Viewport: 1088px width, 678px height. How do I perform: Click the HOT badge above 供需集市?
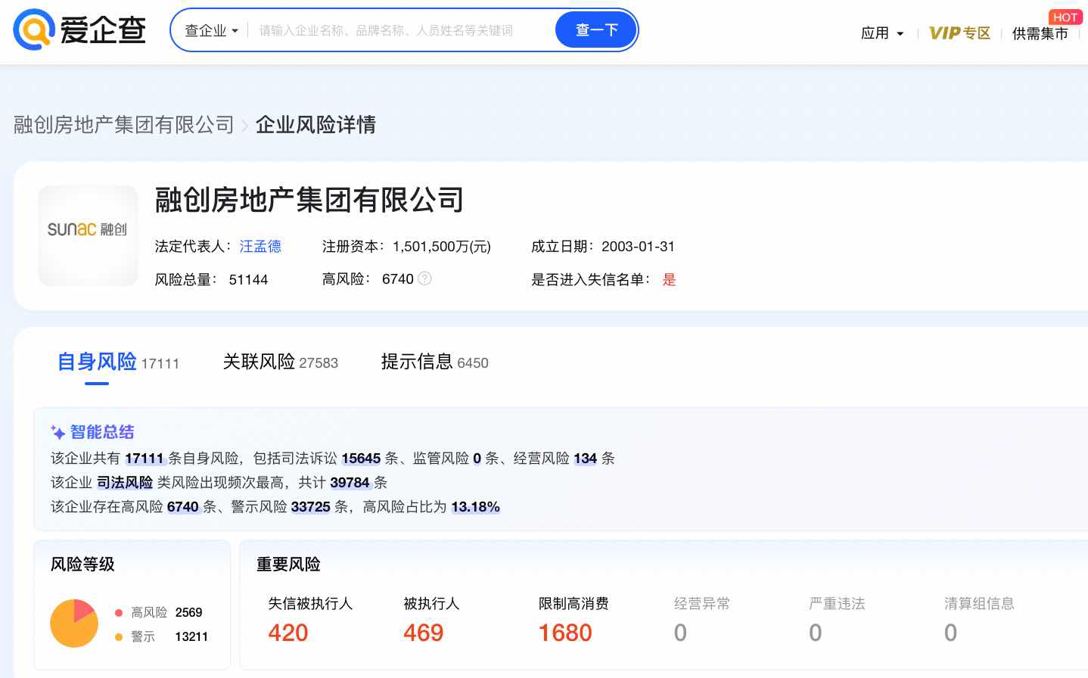pos(1065,17)
